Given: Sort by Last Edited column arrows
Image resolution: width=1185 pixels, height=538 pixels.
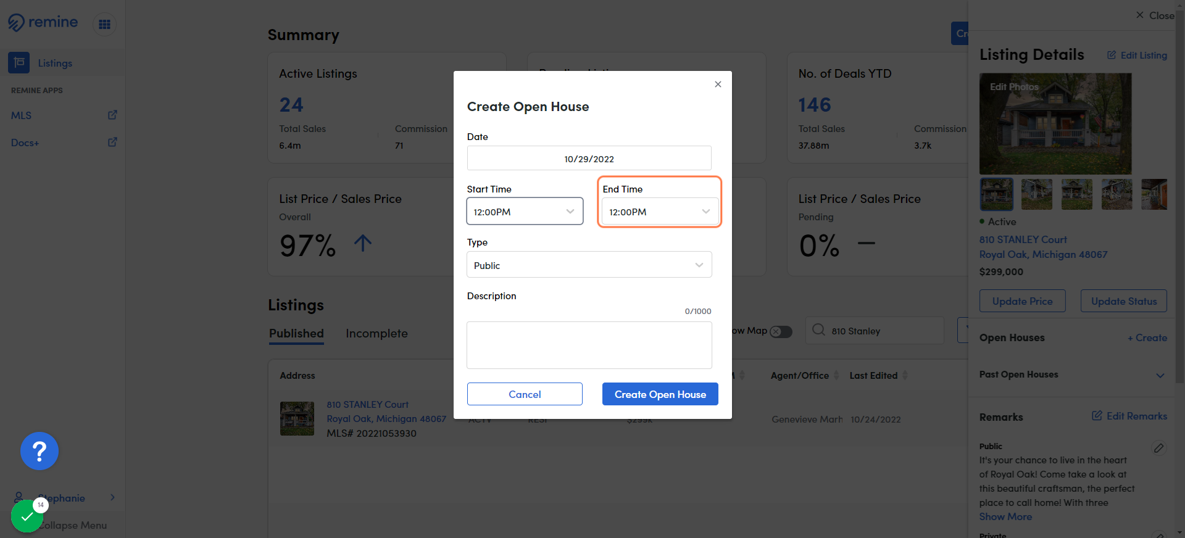Looking at the screenshot, I should pos(905,375).
